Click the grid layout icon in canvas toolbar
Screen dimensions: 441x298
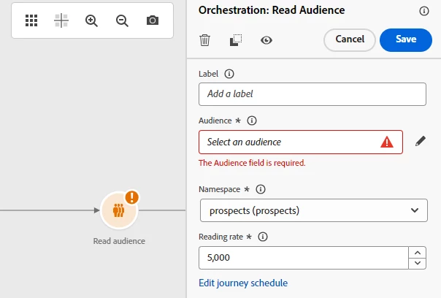31,20
